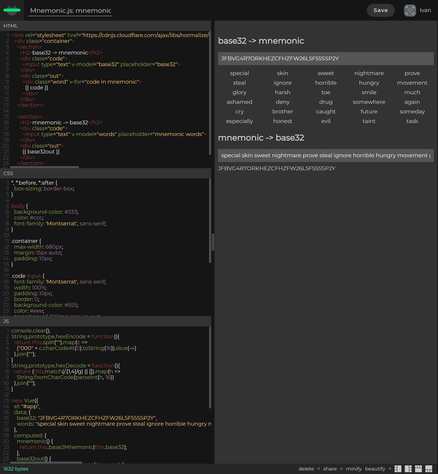Collapse the HTML panel header

(105, 26)
